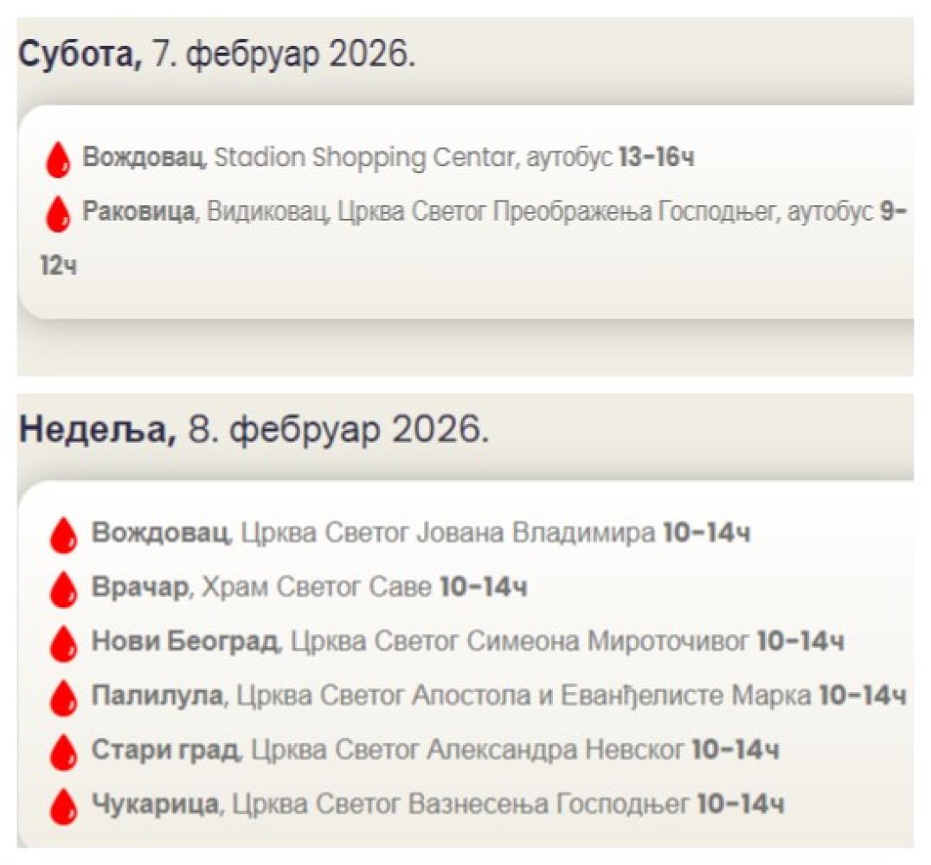Click the blood drop icon beside Вождовац Stadion Shopping Centar
The height and width of the screenshot is (865, 931).
pos(58,161)
